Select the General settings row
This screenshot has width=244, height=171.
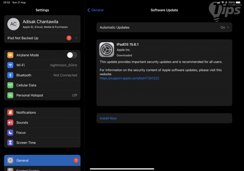[42, 160]
